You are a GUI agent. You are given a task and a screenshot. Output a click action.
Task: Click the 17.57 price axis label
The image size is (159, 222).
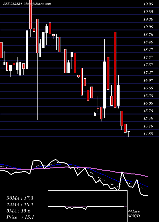(x=148, y=65)
